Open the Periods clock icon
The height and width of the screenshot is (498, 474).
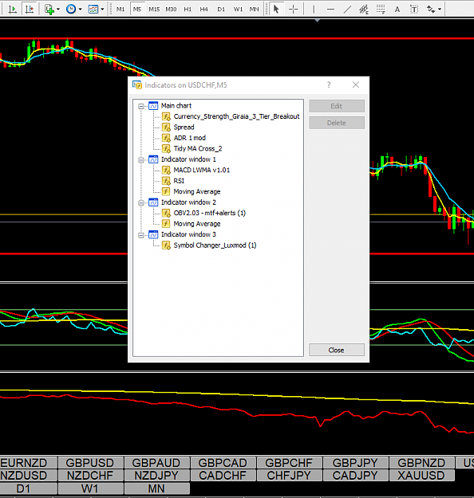[x=71, y=10]
